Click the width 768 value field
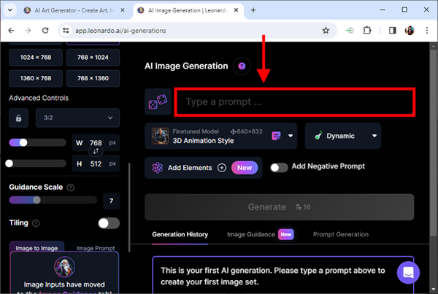Viewport: 438px width, 294px height. coord(96,143)
